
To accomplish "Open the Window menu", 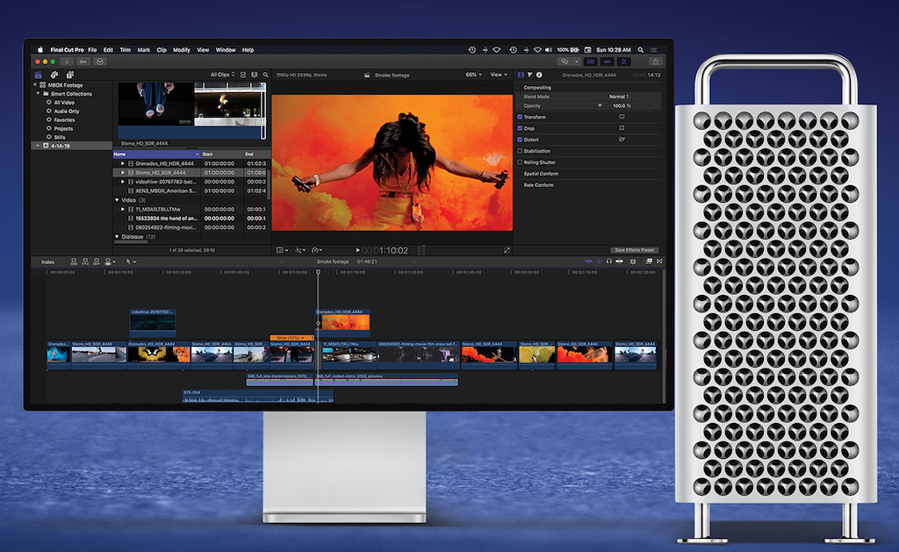I will [226, 50].
